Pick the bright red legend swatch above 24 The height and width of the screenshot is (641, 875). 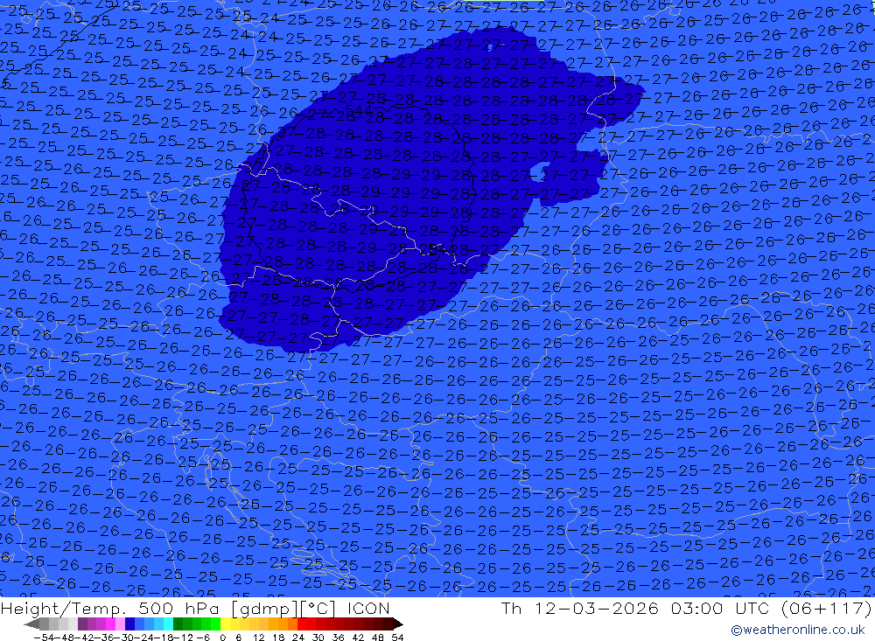point(302,624)
